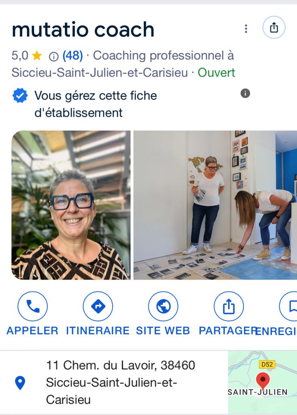Open the photo of coaching session with floor pictures
Image resolution: width=297 pixels, height=415 pixels.
pyautogui.click(x=215, y=205)
